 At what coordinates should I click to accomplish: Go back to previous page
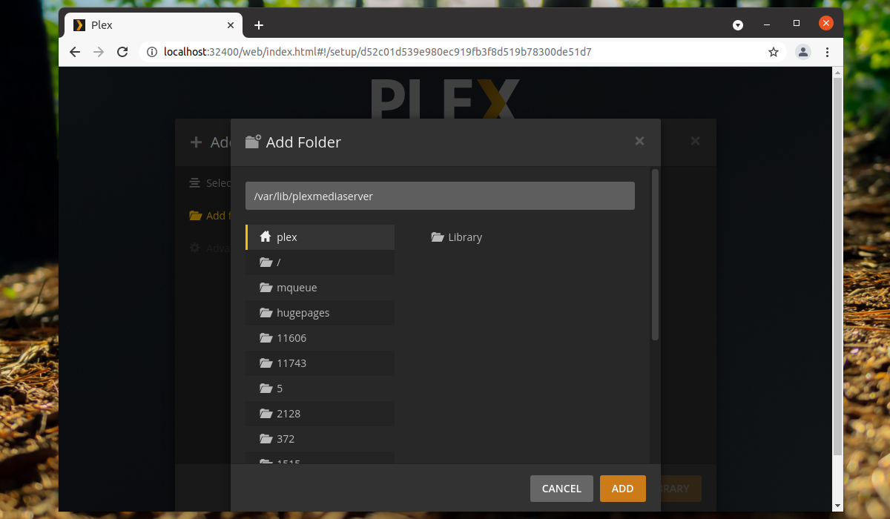coord(75,52)
